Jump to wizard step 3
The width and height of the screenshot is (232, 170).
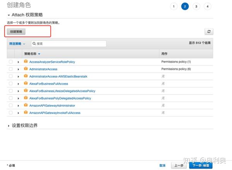[x=196, y=7]
